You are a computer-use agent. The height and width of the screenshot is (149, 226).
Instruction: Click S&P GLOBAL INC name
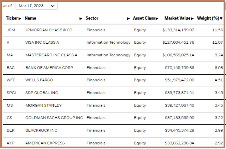point(42,93)
